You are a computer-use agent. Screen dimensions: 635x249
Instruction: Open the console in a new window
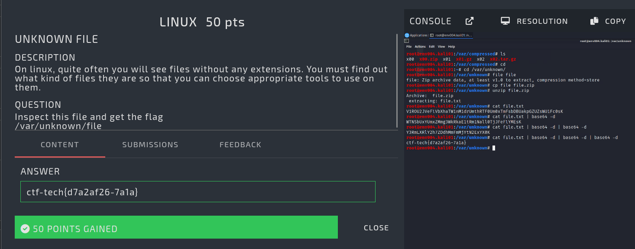(x=470, y=21)
